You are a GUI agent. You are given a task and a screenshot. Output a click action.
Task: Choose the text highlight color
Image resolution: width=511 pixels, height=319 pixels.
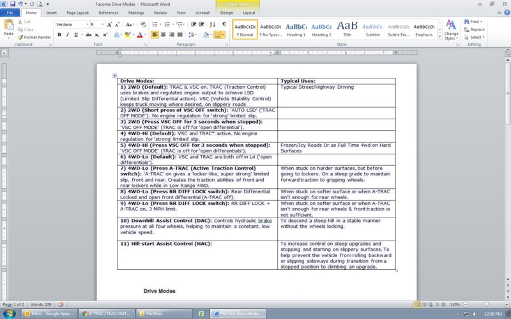(127, 34)
